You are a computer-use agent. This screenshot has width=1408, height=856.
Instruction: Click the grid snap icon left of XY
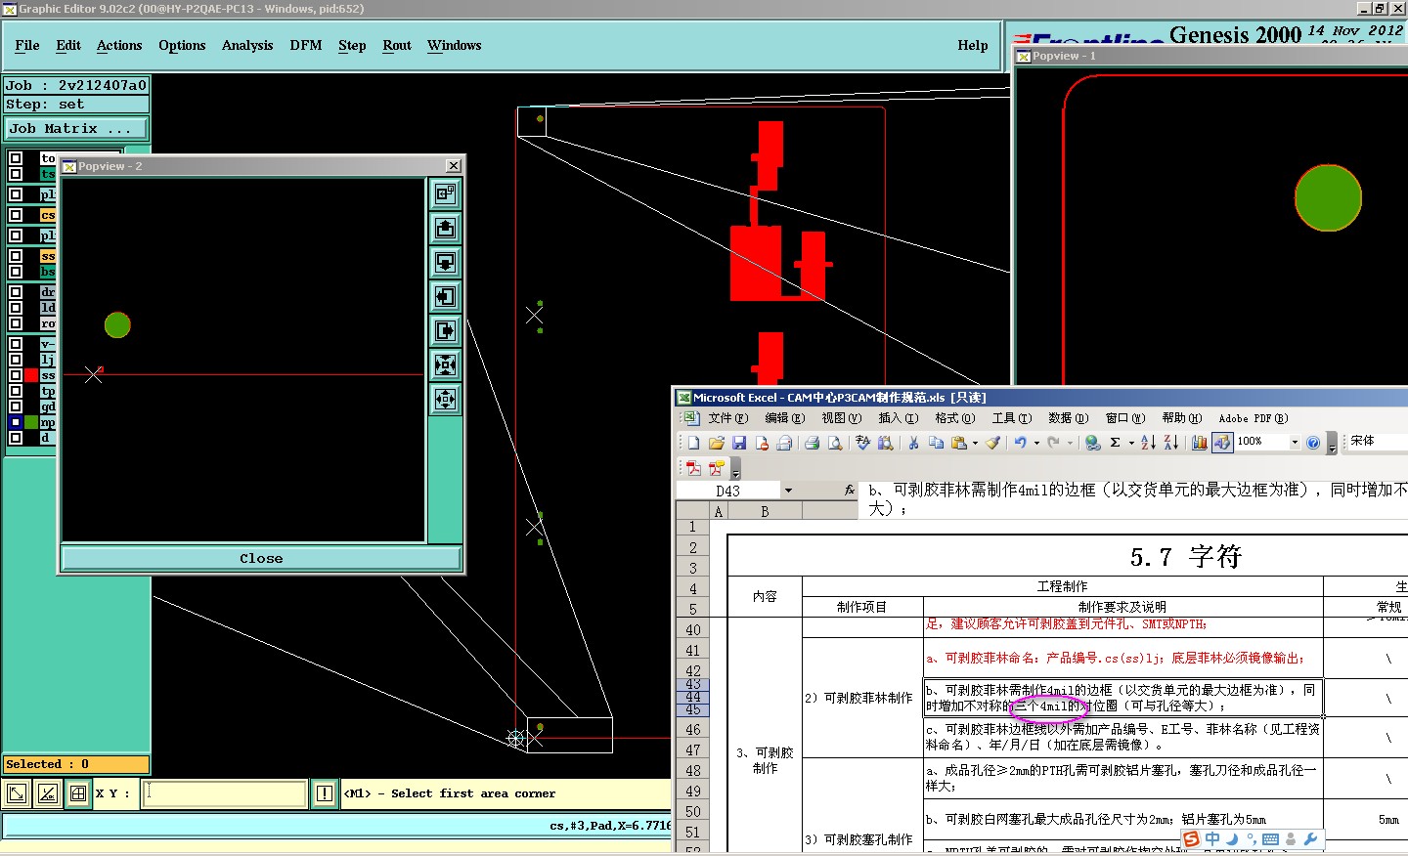78,793
